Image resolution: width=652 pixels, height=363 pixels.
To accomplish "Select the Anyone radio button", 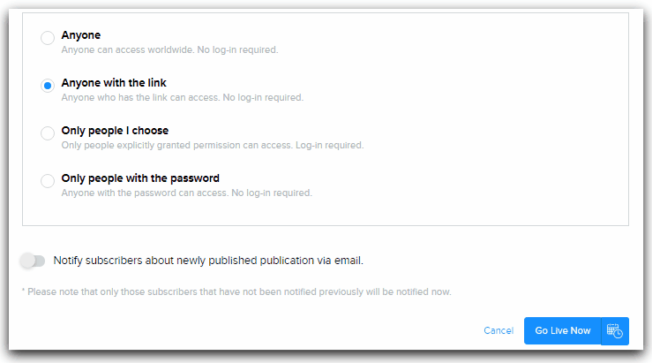I will [x=47, y=38].
